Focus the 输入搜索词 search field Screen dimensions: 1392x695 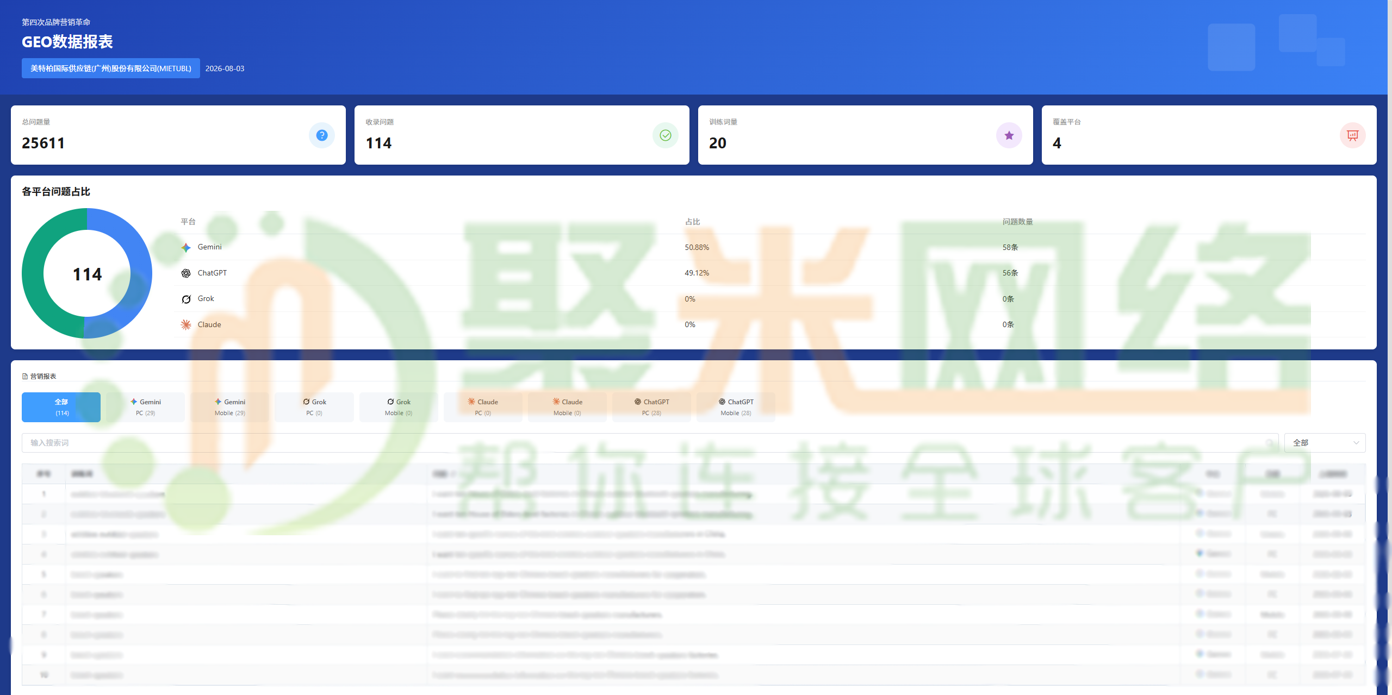click(650, 443)
